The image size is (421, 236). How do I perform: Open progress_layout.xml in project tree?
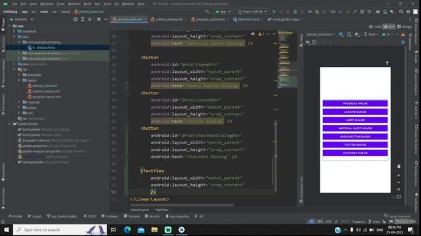tap(47, 96)
